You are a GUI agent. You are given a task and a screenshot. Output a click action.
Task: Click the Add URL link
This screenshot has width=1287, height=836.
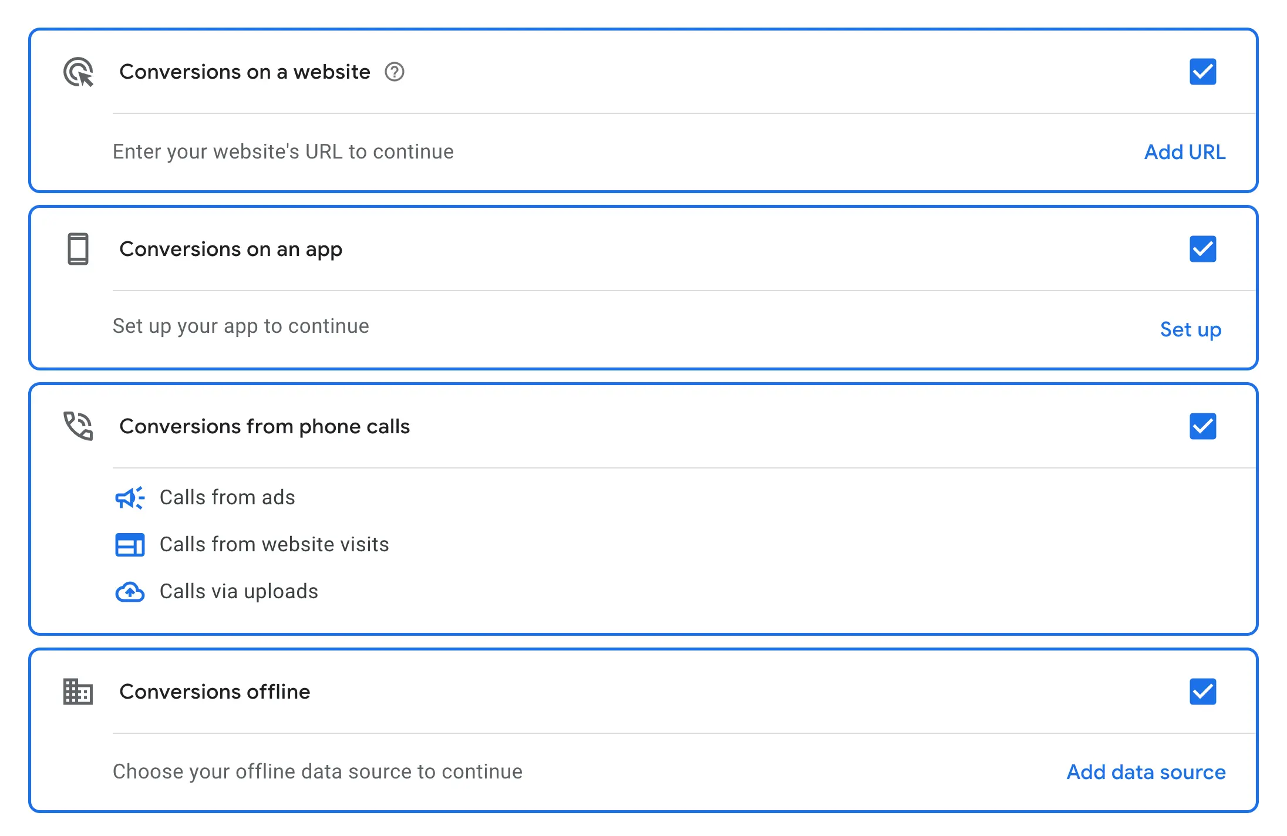(1185, 152)
